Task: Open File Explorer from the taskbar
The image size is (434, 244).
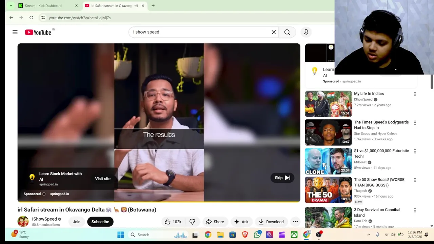Action: click(220, 235)
